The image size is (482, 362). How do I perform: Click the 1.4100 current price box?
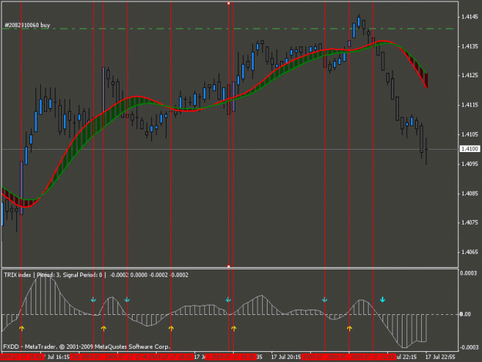[470, 149]
